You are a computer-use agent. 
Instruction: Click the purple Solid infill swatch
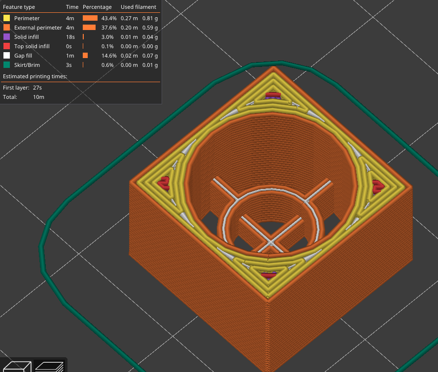[7, 37]
